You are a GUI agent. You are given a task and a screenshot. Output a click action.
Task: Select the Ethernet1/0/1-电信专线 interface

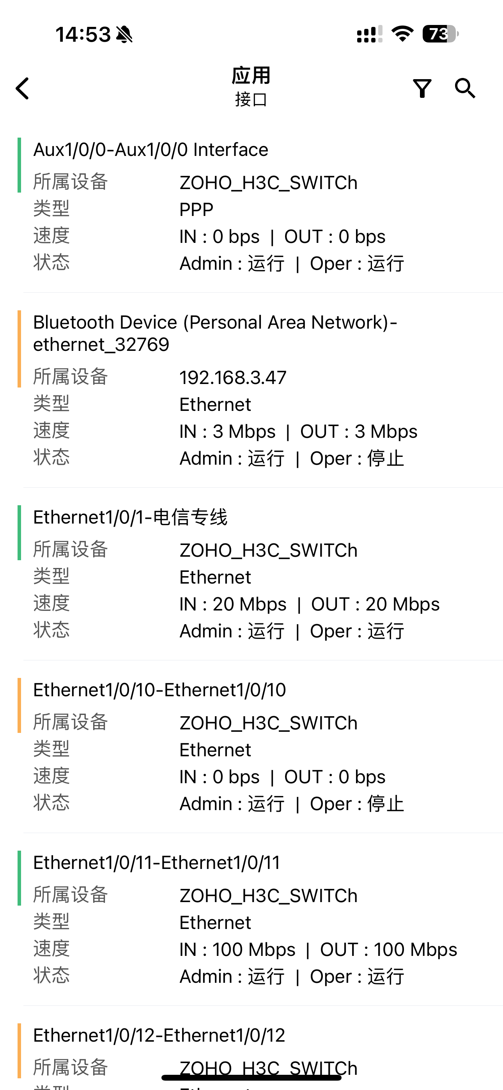point(130,517)
